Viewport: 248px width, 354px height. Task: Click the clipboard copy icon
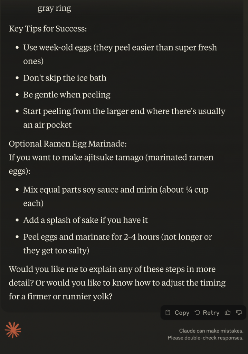[x=168, y=313]
